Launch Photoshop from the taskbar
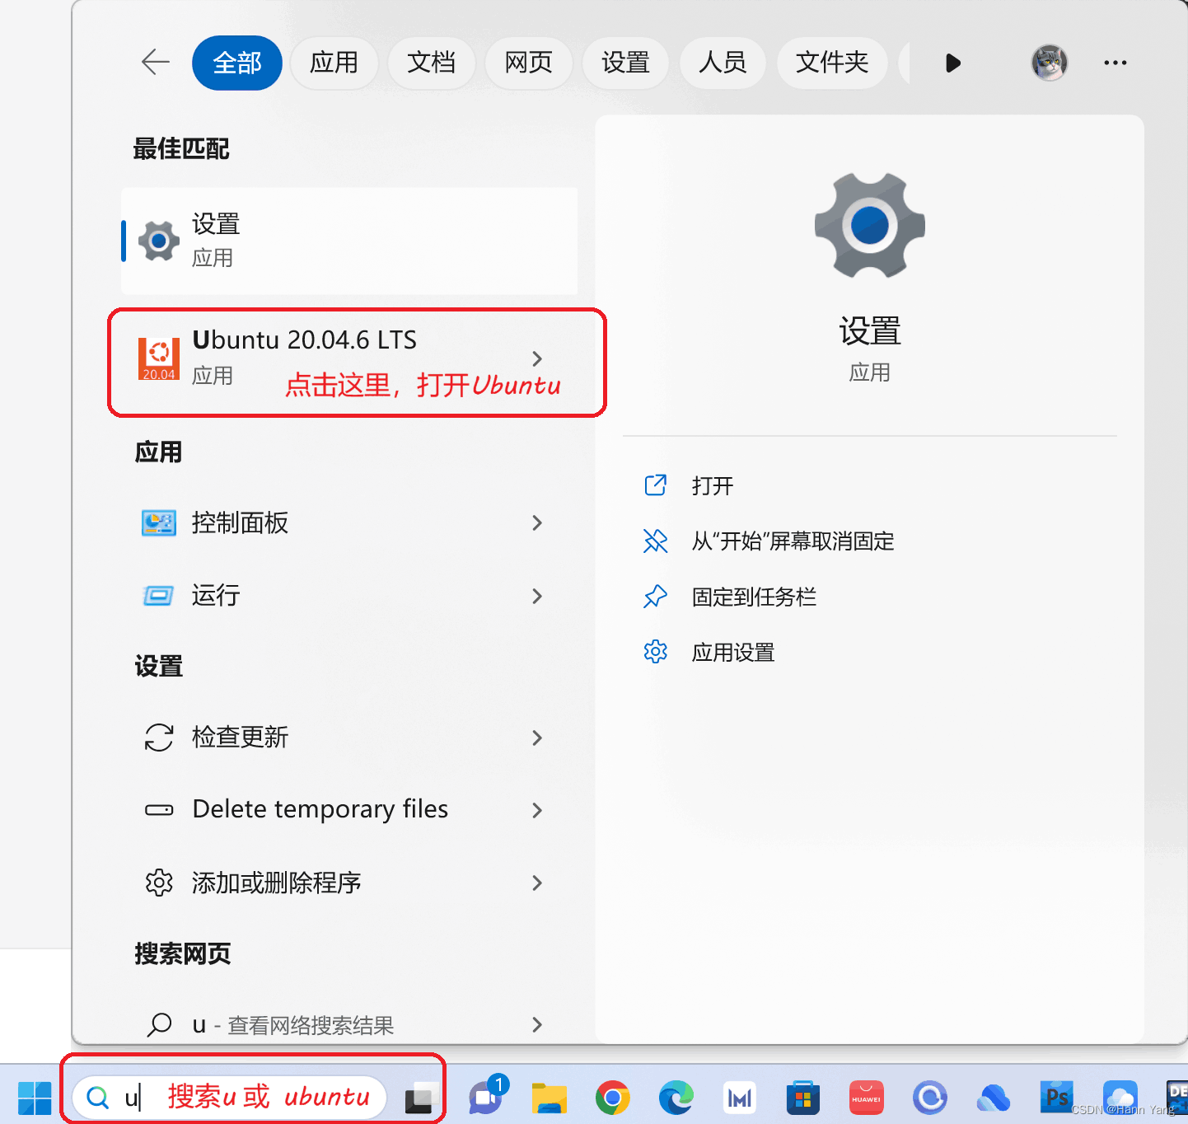 1057,1098
